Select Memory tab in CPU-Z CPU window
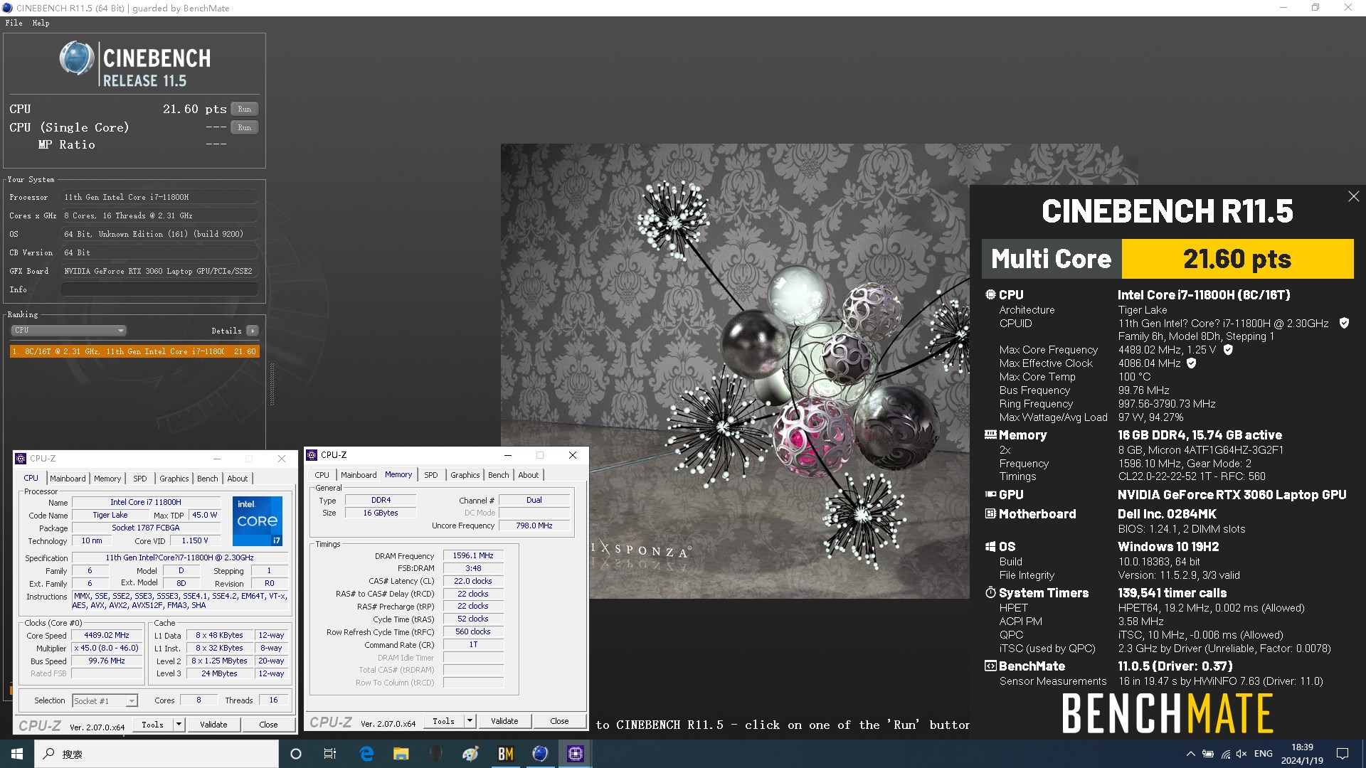Screen dimensions: 1366x768 coord(107,479)
